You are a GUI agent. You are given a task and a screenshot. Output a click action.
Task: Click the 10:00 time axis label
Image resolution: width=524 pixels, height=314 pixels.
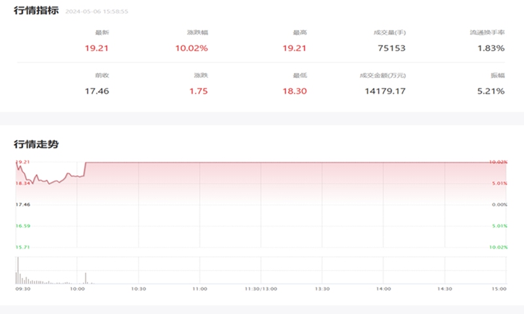(x=77, y=288)
